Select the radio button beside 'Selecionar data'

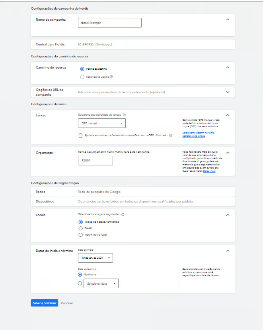pos(80,283)
